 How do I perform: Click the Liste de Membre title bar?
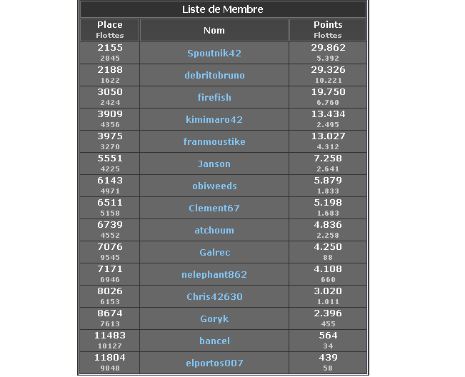pyautogui.click(x=223, y=9)
